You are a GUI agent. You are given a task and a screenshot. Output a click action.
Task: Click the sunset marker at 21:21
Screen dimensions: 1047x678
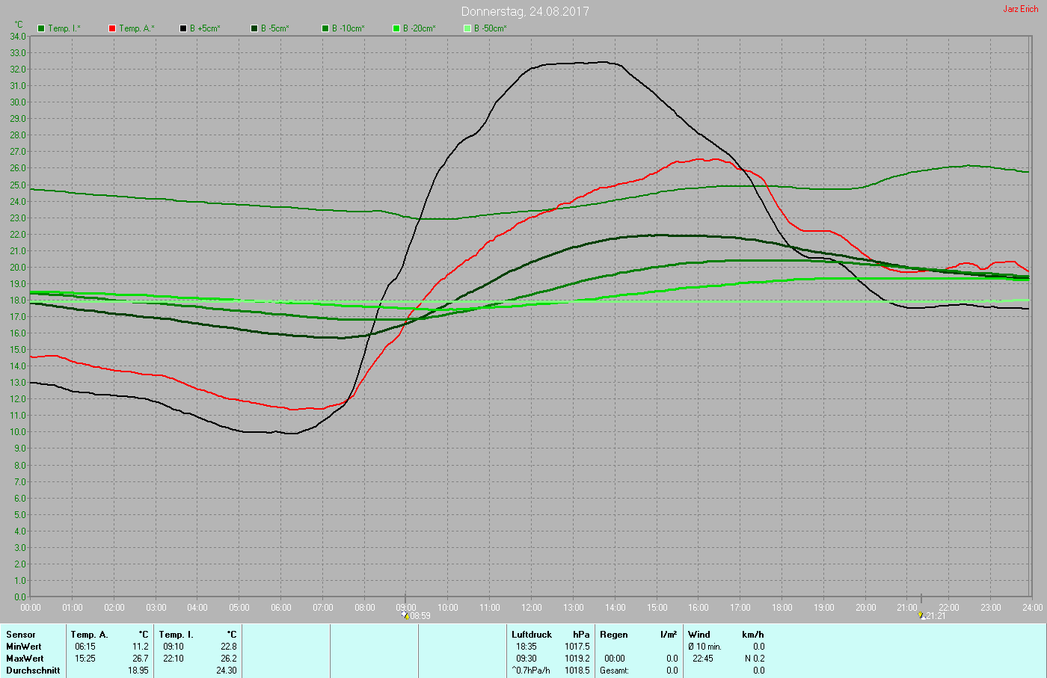(921, 615)
